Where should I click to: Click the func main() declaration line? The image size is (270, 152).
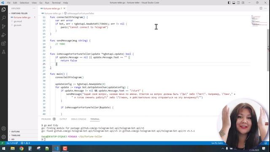pos(59,74)
